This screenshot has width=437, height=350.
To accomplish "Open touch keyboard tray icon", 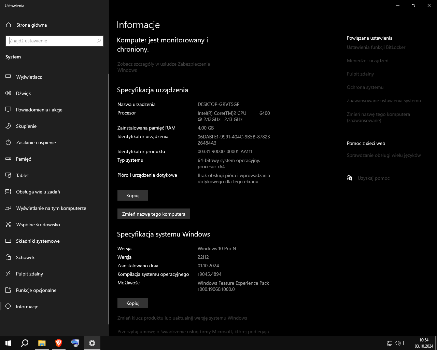I will click(x=407, y=343).
